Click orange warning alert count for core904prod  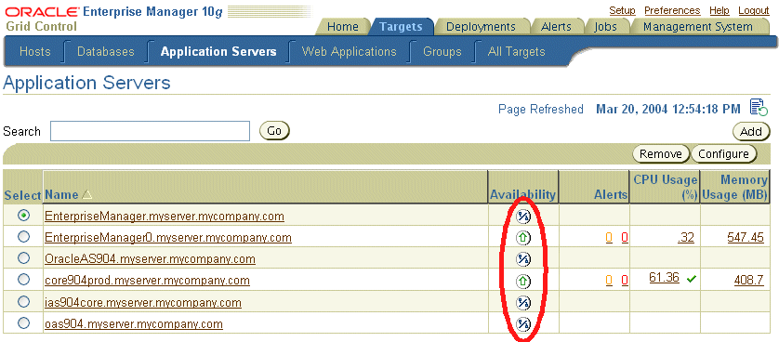point(609,281)
